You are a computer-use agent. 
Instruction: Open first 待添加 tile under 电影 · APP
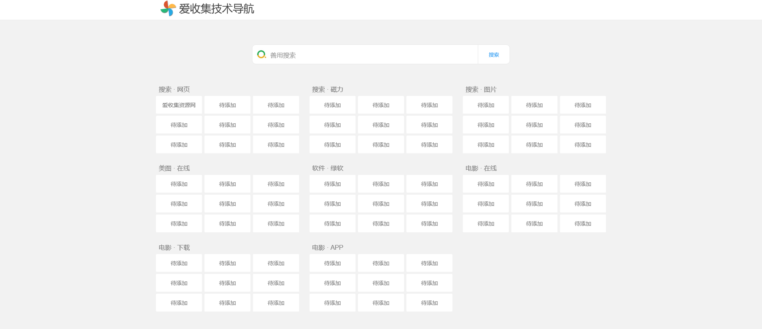332,263
